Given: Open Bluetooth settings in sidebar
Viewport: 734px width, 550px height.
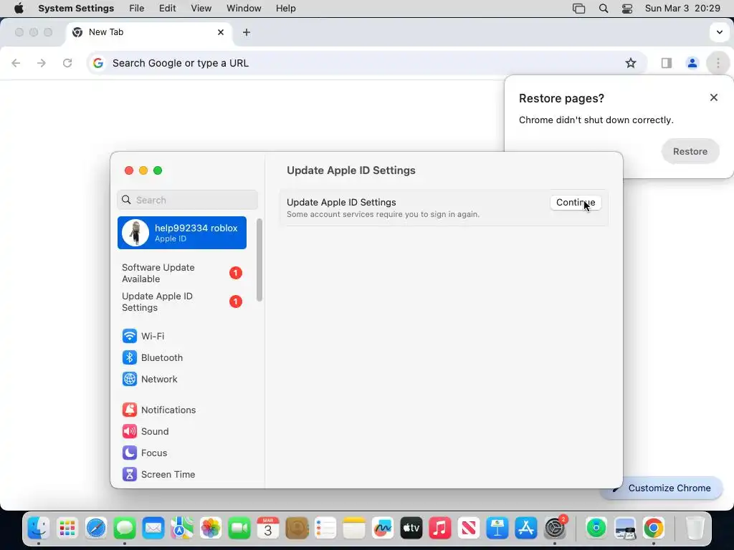Looking at the screenshot, I should tap(153, 357).
